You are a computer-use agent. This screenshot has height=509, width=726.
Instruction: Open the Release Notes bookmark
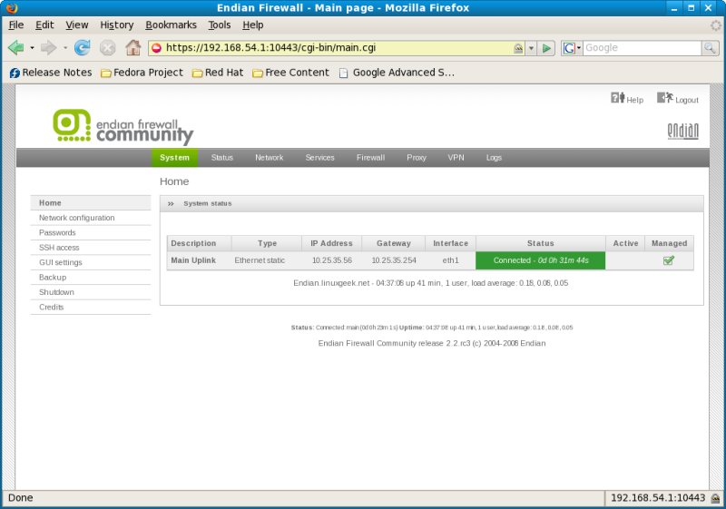tap(51, 73)
